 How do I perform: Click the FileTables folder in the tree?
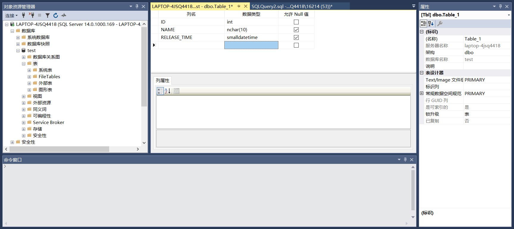[49, 77]
